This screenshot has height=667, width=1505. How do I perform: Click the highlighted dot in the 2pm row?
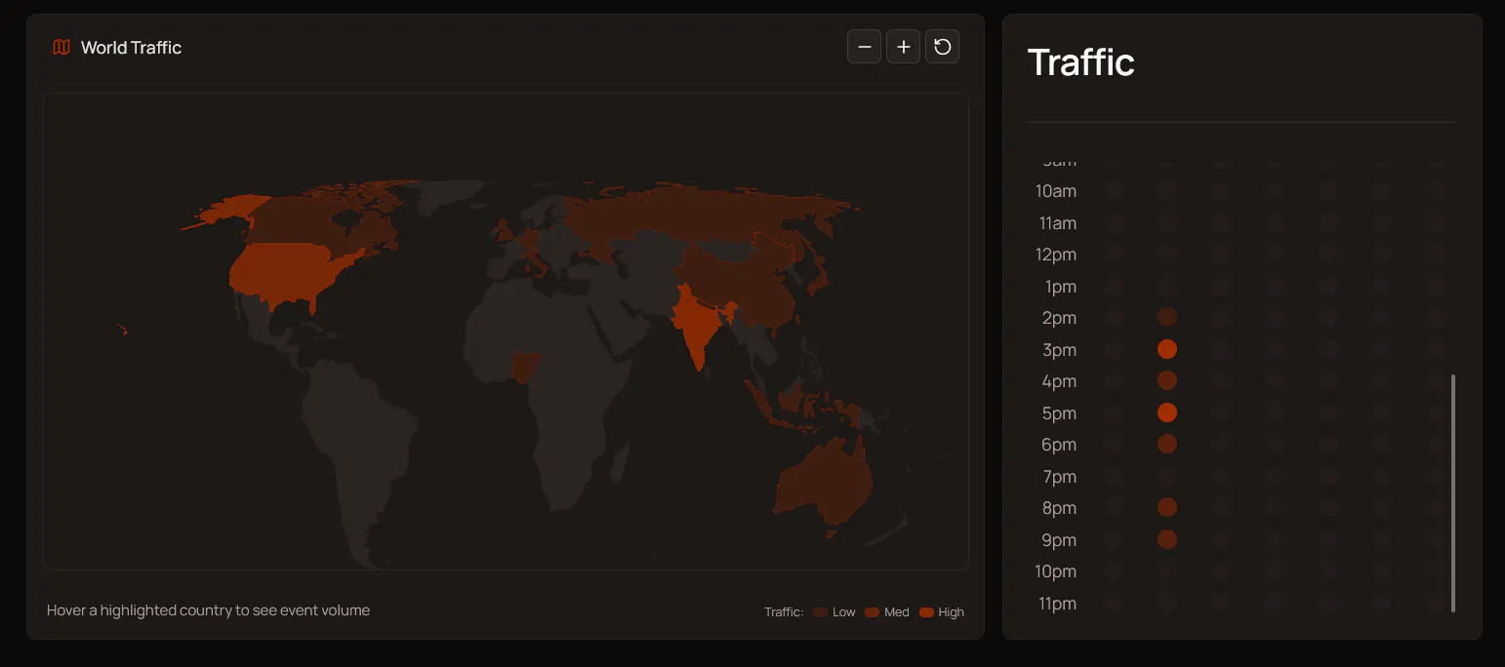[x=1166, y=317]
